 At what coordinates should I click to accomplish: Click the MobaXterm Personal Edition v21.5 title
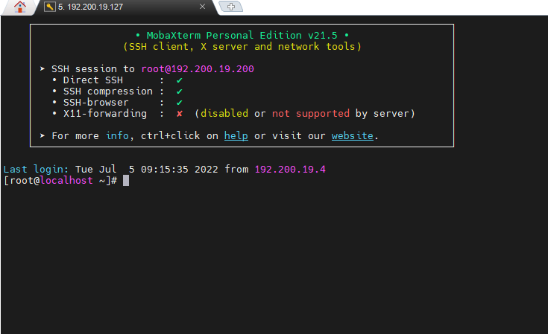[242, 36]
